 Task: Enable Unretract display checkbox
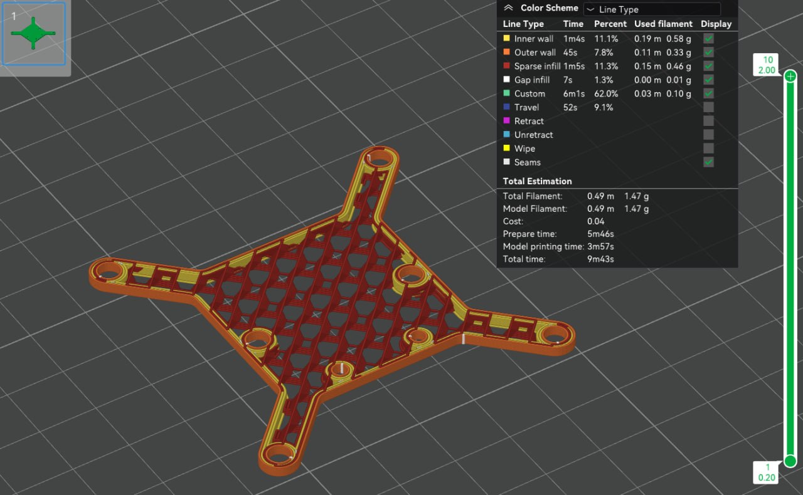tap(708, 135)
